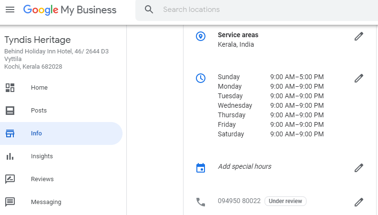Click the Posts icon in sidebar

point(10,111)
